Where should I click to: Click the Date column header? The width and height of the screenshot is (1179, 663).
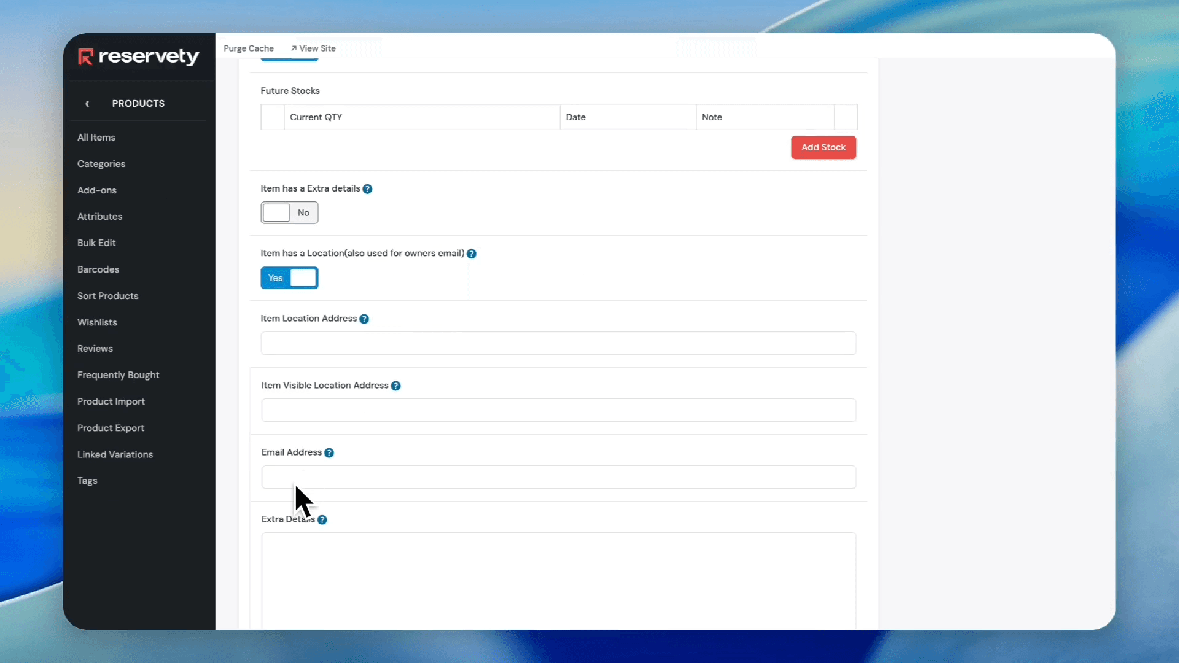point(628,117)
